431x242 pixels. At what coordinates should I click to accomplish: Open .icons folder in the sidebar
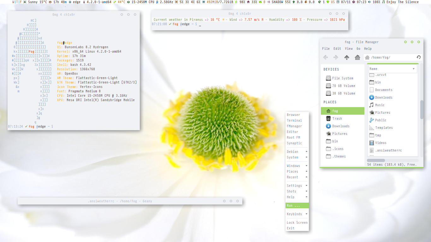[343, 149]
